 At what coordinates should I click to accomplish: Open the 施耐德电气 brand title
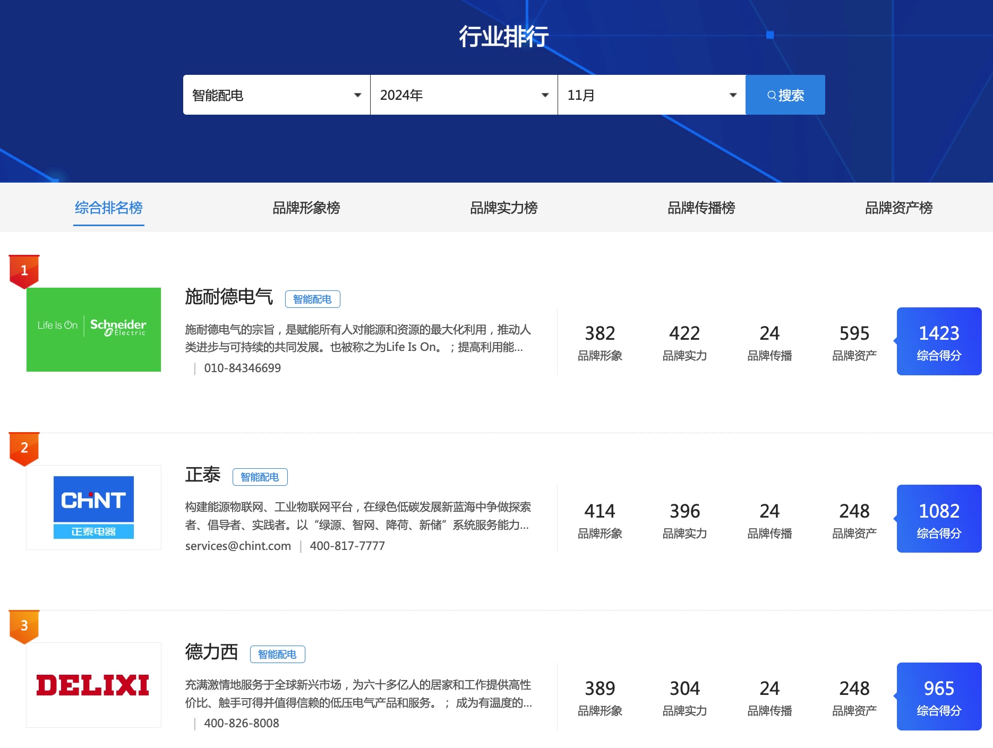point(229,297)
